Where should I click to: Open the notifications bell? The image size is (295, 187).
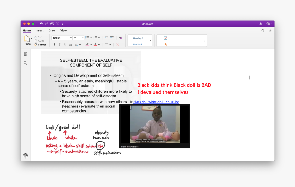coord(260,24)
